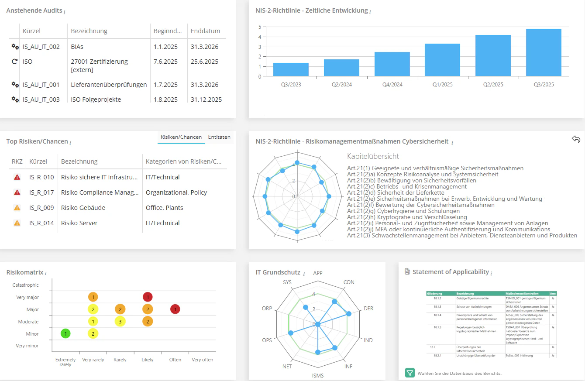Open the green filter icon for report database
Viewport: 585px width, 381px height.
coord(409,373)
